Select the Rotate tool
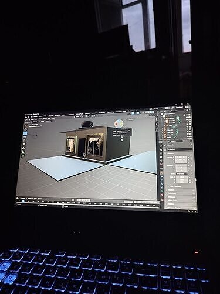The image size is (220, 294). [x=25, y=137]
